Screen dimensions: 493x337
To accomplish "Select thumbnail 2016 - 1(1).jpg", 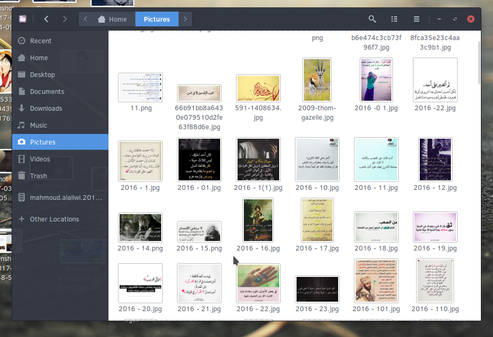I will [258, 159].
